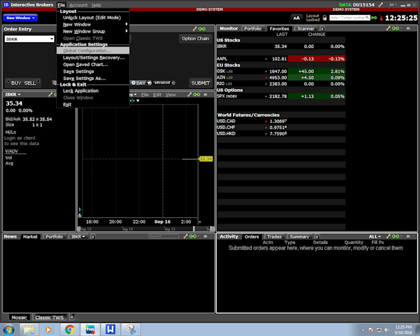Click the Option Chain button
Viewport: 420px width, 336px height.
(x=195, y=38)
